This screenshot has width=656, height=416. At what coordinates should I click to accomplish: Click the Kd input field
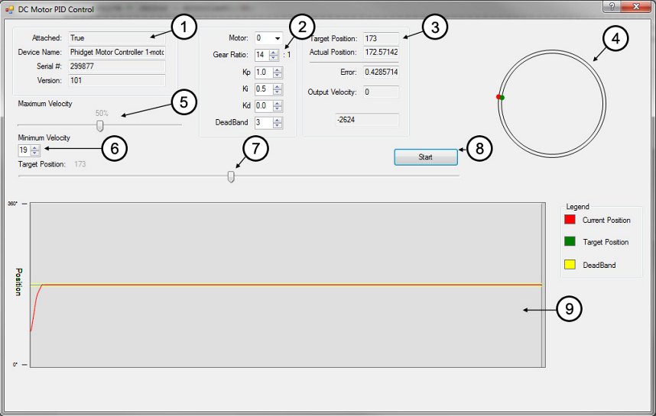(264, 105)
